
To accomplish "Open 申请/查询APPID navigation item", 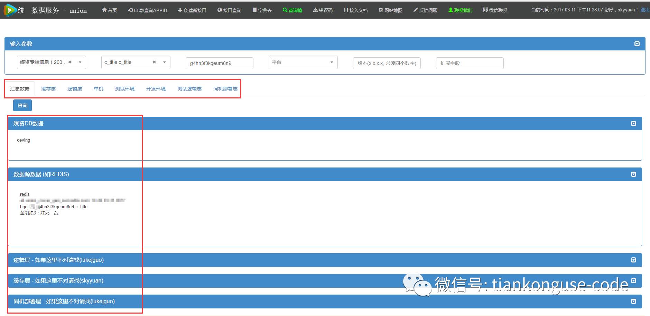I will click(147, 10).
